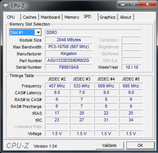Switch to the CPU tab

(13, 17)
